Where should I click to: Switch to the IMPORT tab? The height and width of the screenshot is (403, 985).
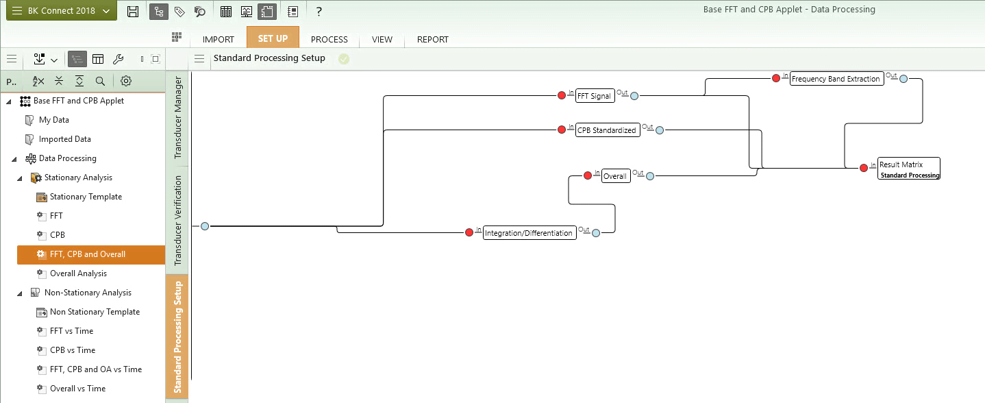coord(219,39)
